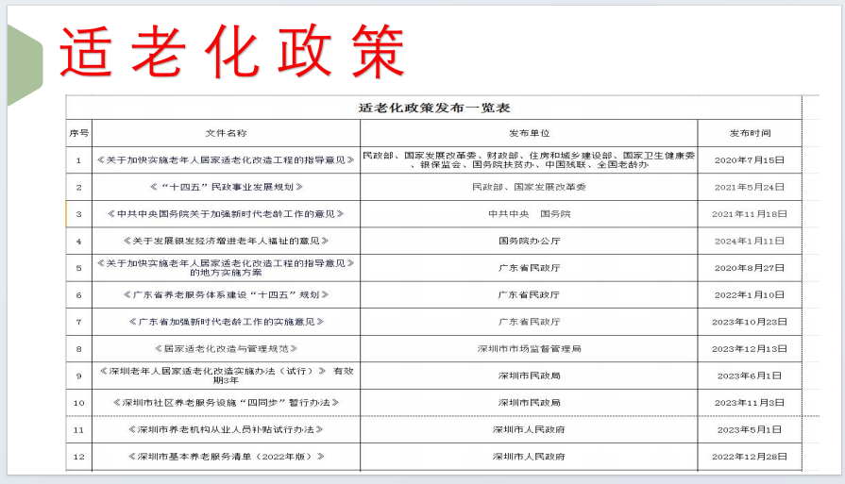Click the slide title 适老化政策
The height and width of the screenshot is (484, 845).
coord(232,51)
